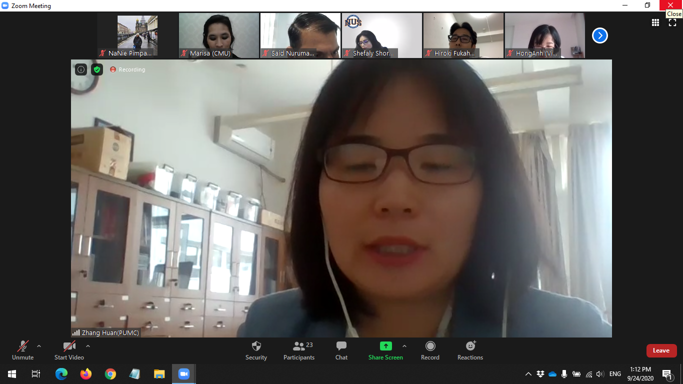Click the red Leave button
683x384 pixels.
pos(661,350)
